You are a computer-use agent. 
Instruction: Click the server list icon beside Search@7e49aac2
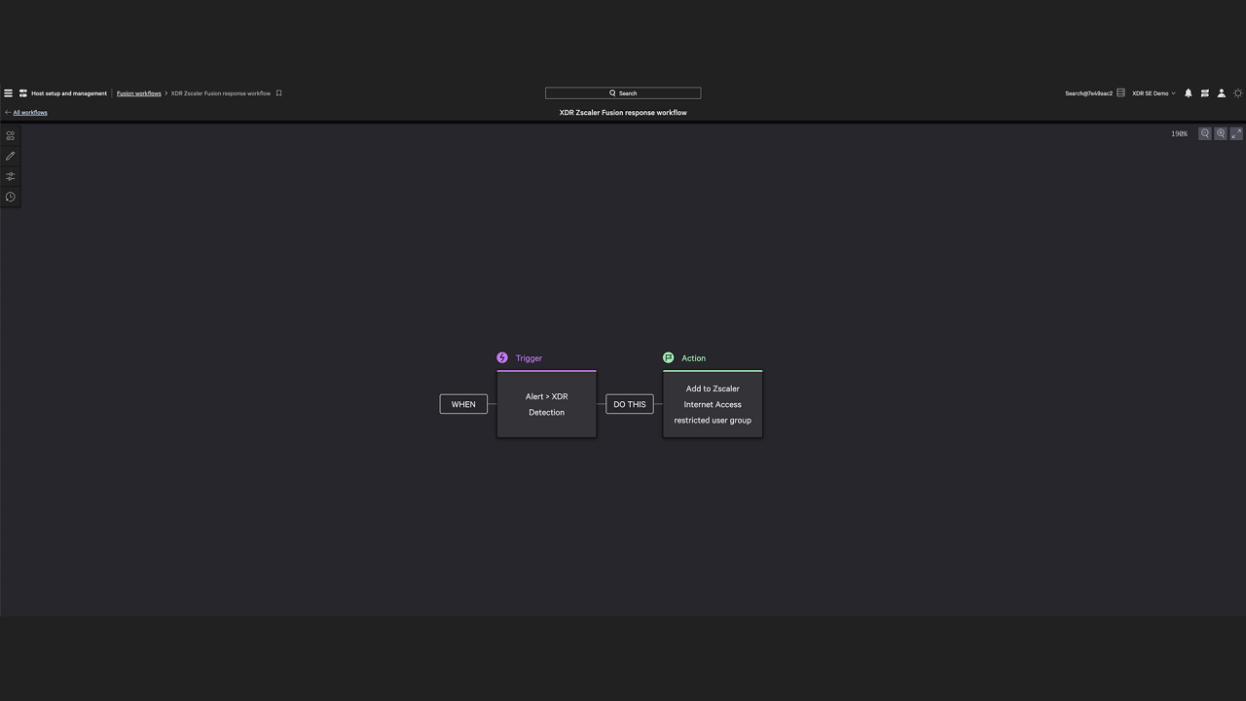click(x=1120, y=93)
